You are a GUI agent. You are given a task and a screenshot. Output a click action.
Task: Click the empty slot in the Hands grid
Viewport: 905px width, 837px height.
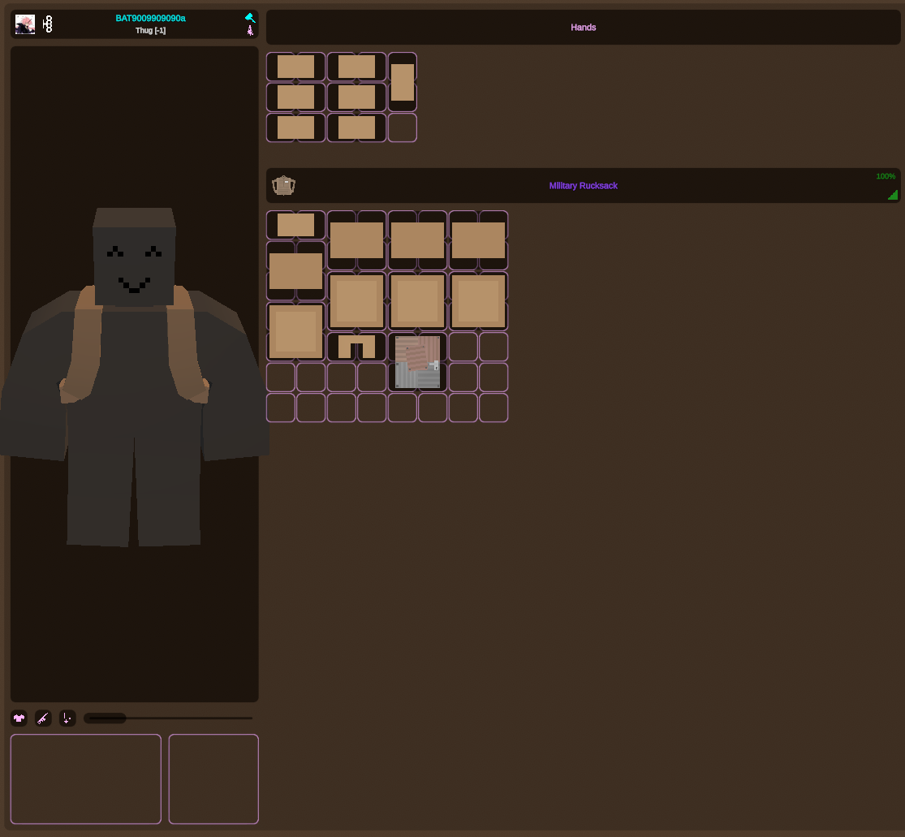[403, 127]
